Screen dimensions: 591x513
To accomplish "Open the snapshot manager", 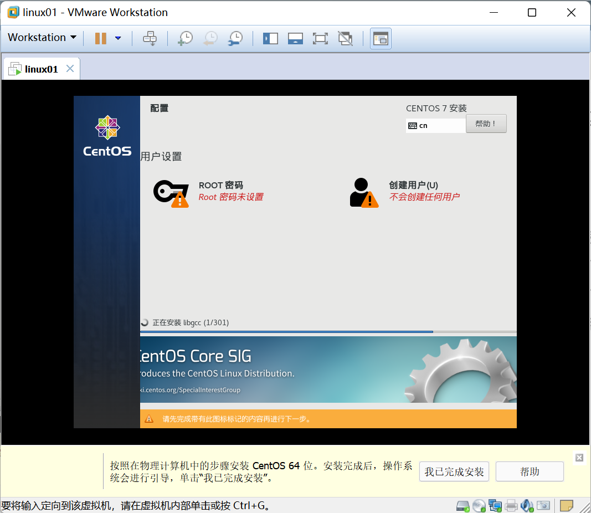I will 235,38.
